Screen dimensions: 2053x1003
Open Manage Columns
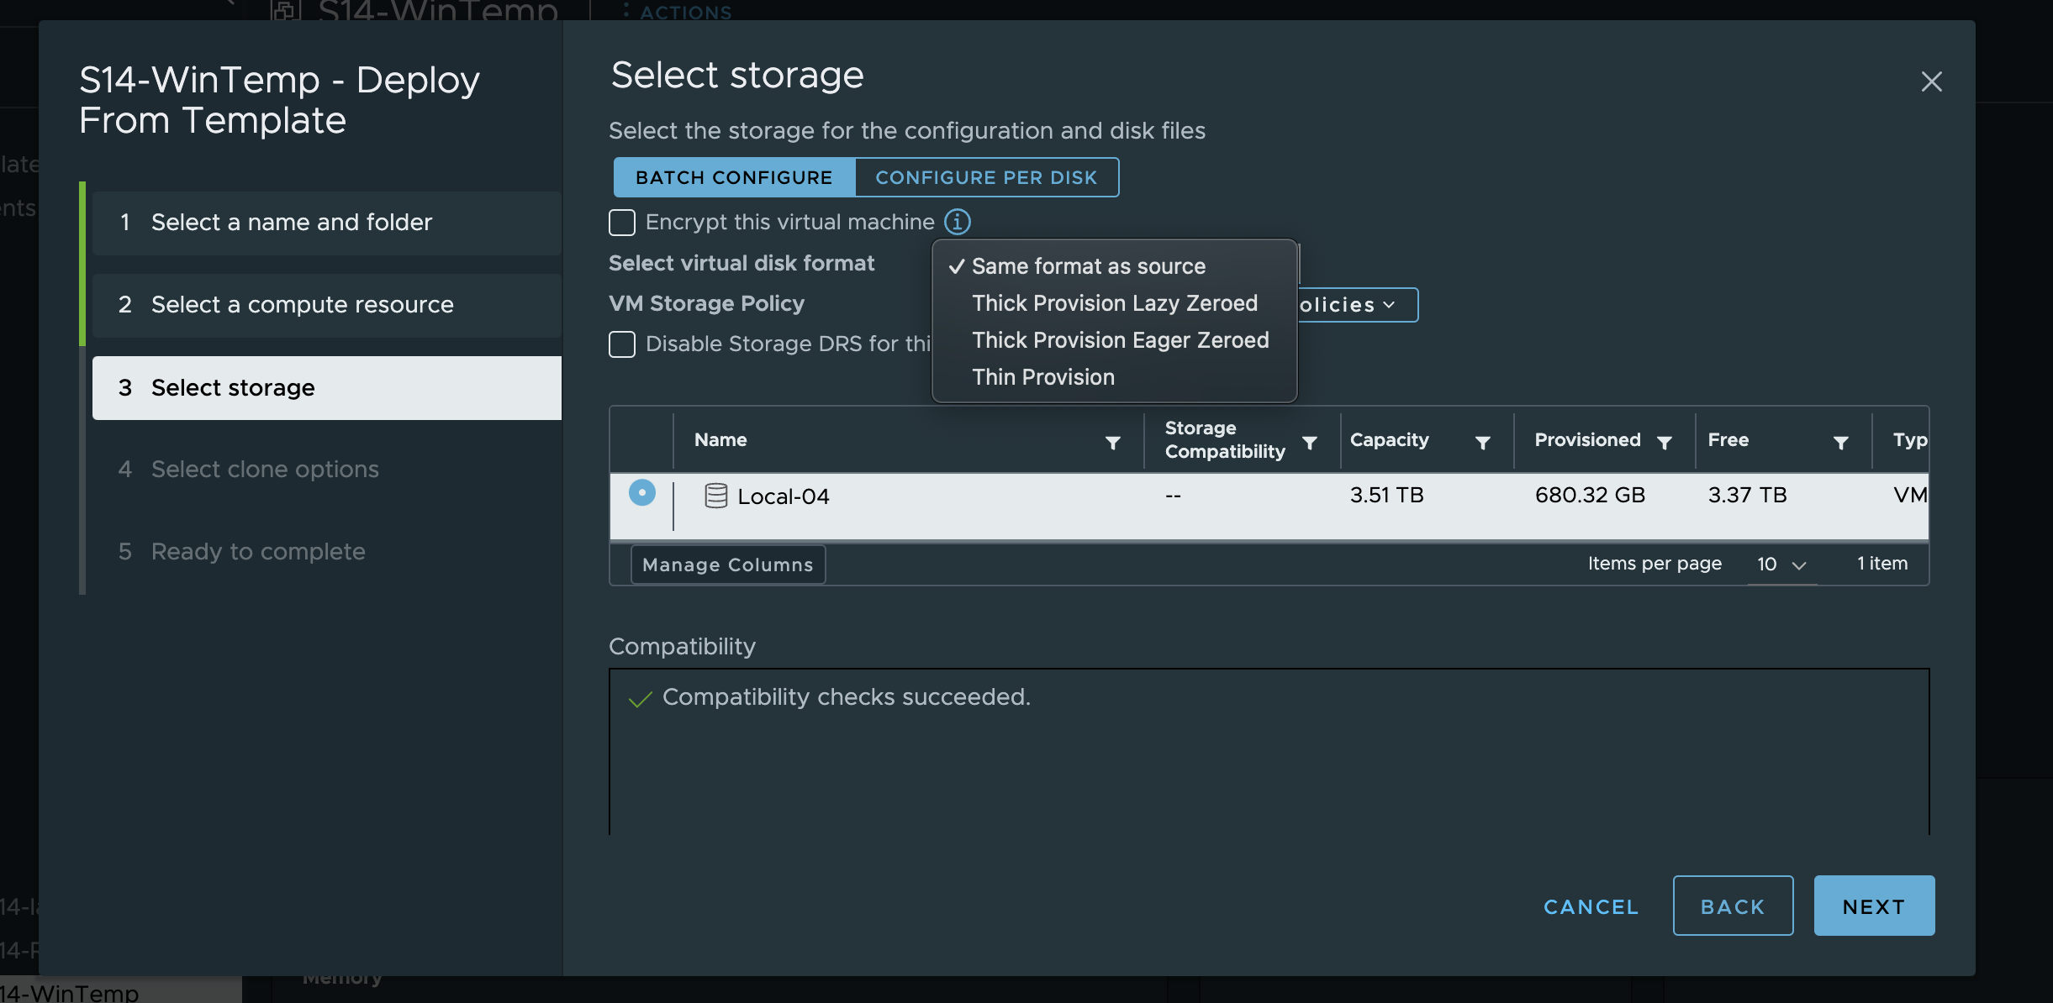pyautogui.click(x=727, y=565)
